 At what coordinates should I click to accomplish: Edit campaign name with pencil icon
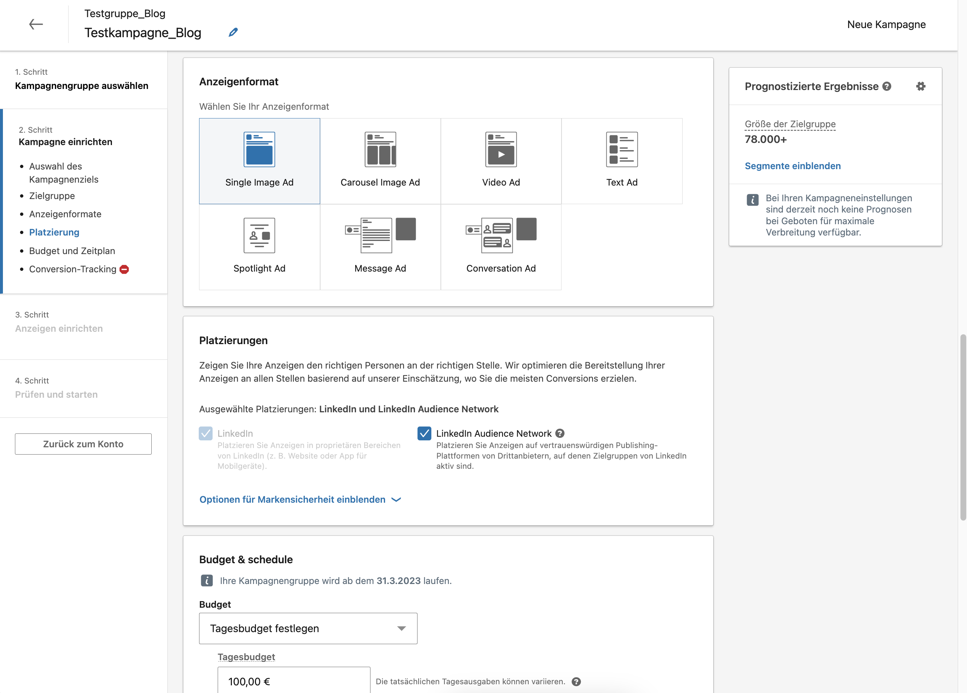click(233, 32)
